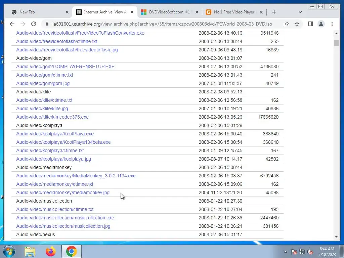The height and width of the screenshot is (258, 344).
Task: Open gom/ctimne.txt link
Action: (45, 75)
